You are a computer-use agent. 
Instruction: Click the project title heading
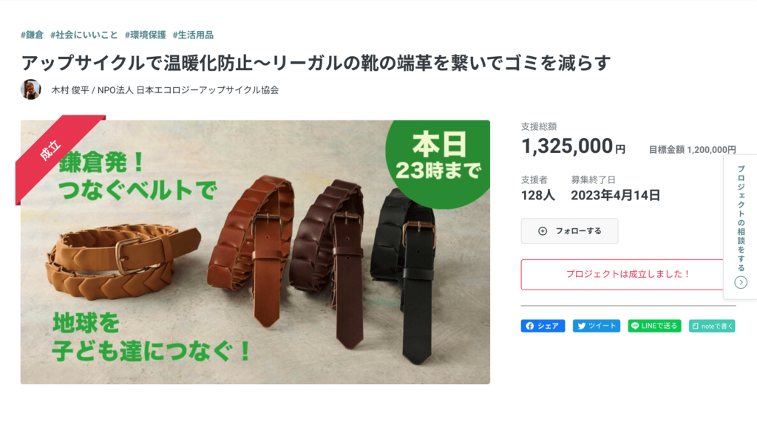[316, 63]
